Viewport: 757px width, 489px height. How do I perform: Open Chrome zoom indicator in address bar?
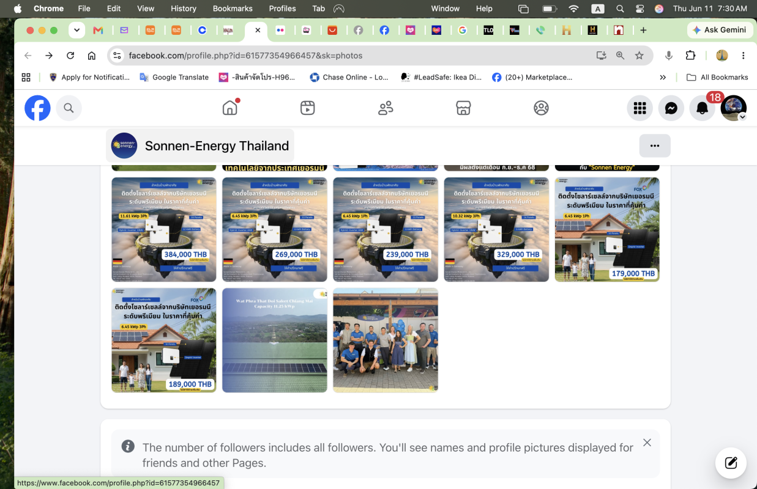pos(621,56)
